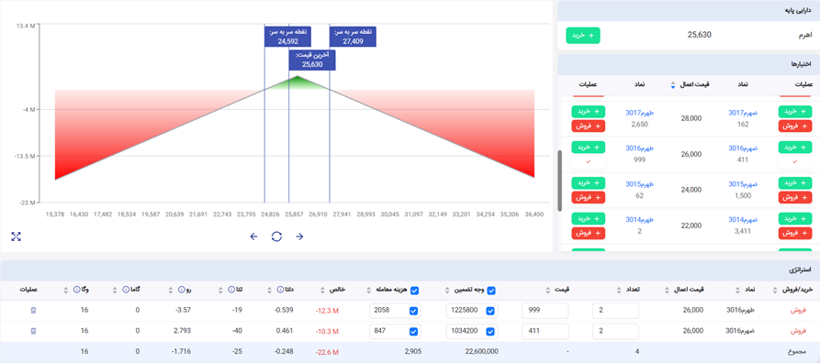The height and width of the screenshot is (363, 820).
Task: Open ضهرم3017 symbol link
Action: [743, 113]
